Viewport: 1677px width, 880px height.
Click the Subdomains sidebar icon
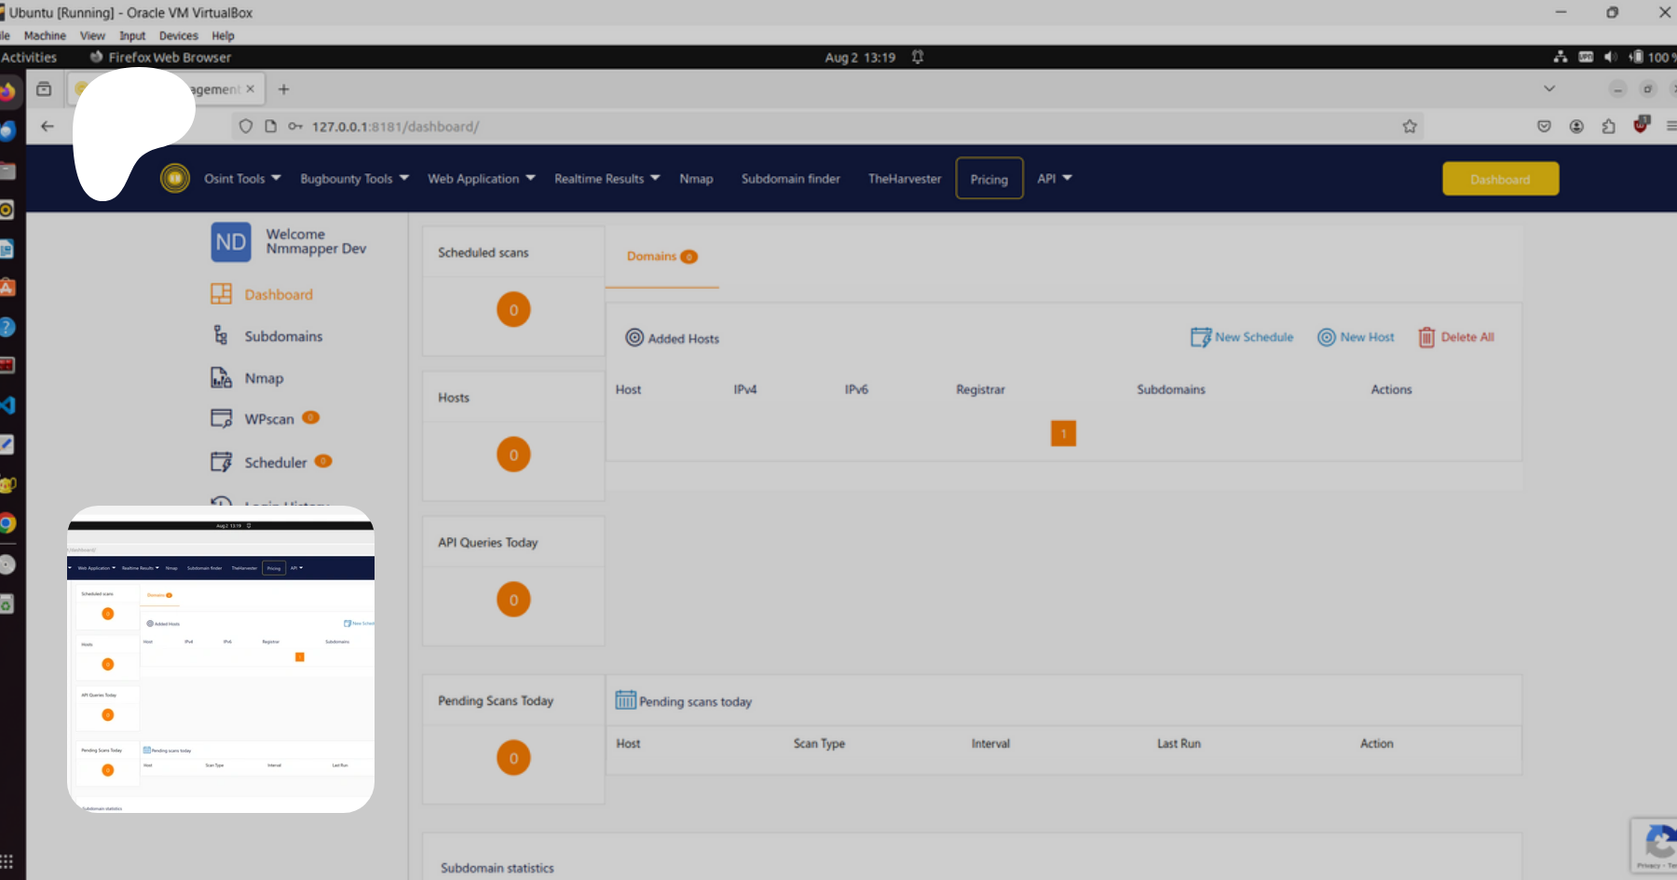point(221,336)
